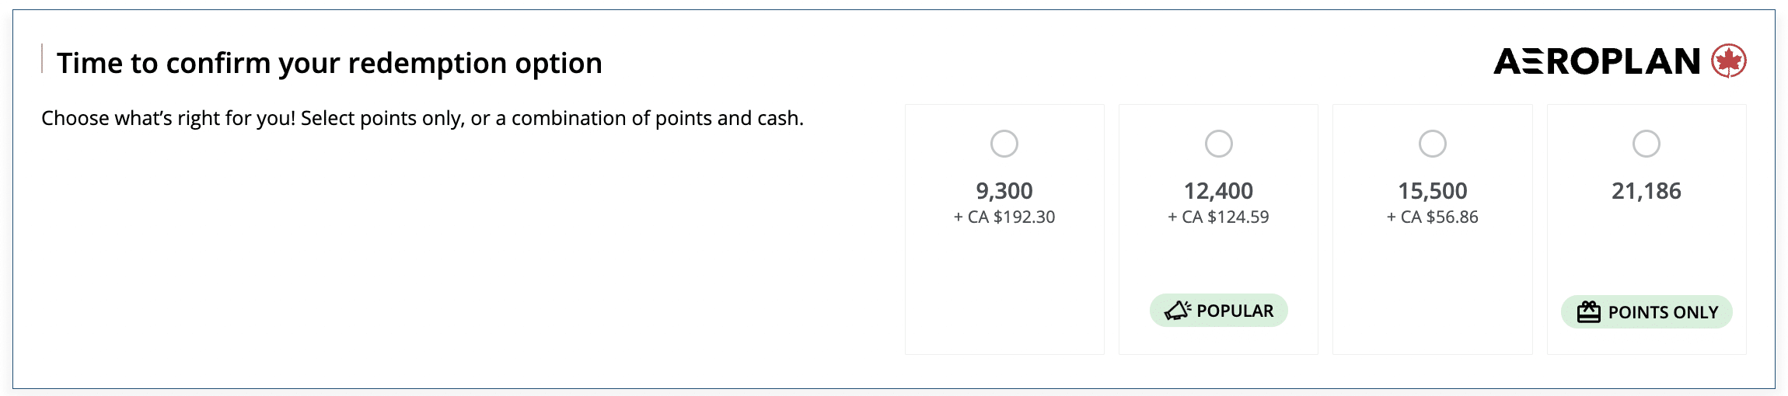Click the + CA $56.86 cash amount
Viewport: 1788px width, 396px height.
[1432, 217]
